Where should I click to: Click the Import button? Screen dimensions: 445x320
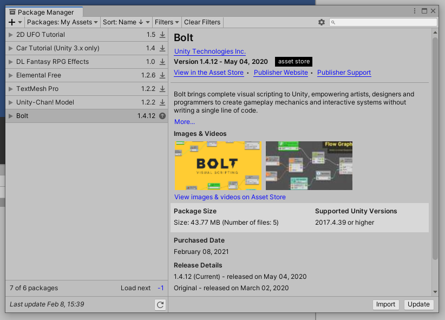[x=385, y=304]
